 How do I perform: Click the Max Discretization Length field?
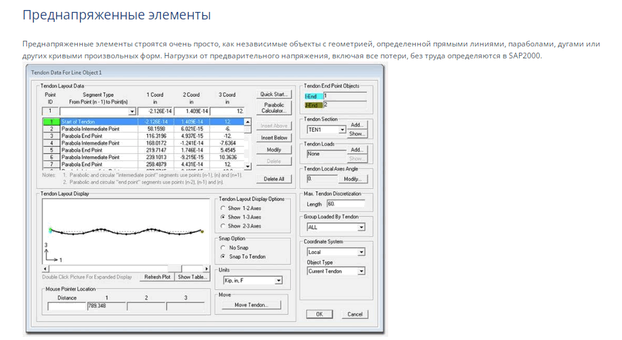click(x=345, y=204)
